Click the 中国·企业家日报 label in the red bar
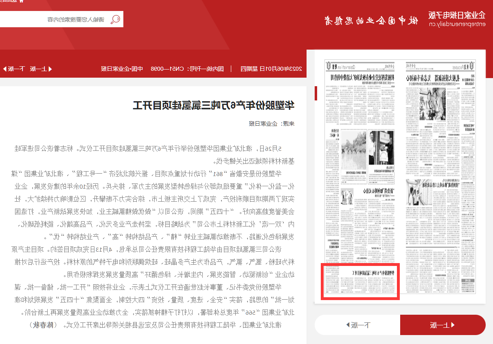 pos(122,69)
